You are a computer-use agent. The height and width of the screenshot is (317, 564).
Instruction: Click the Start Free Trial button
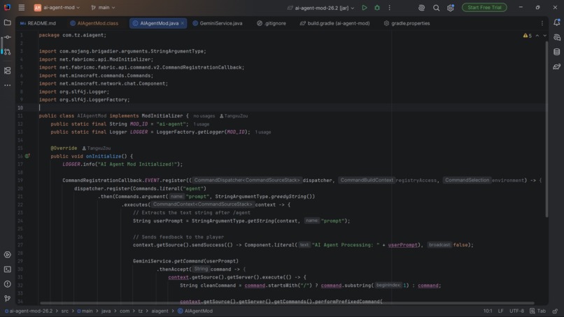(x=484, y=8)
